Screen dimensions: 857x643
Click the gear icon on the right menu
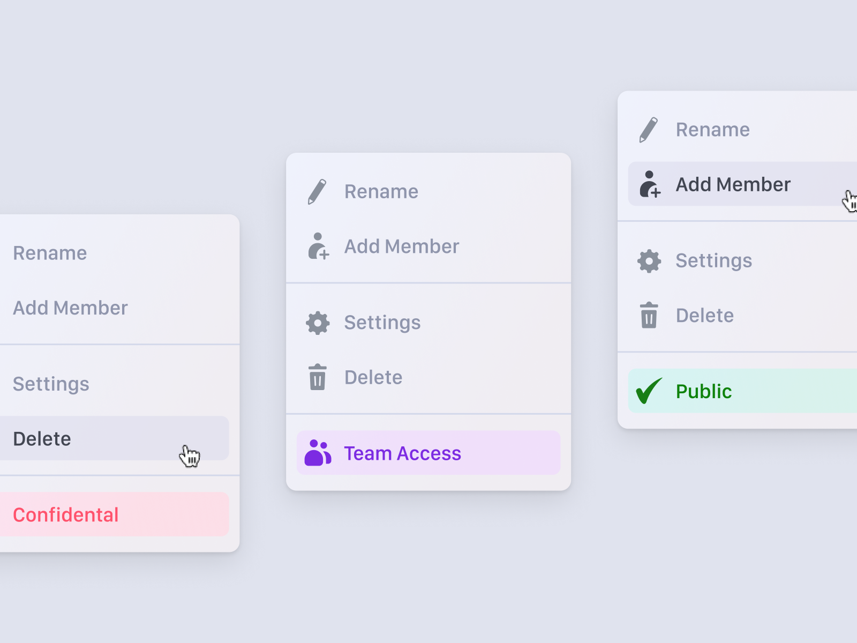click(x=648, y=261)
